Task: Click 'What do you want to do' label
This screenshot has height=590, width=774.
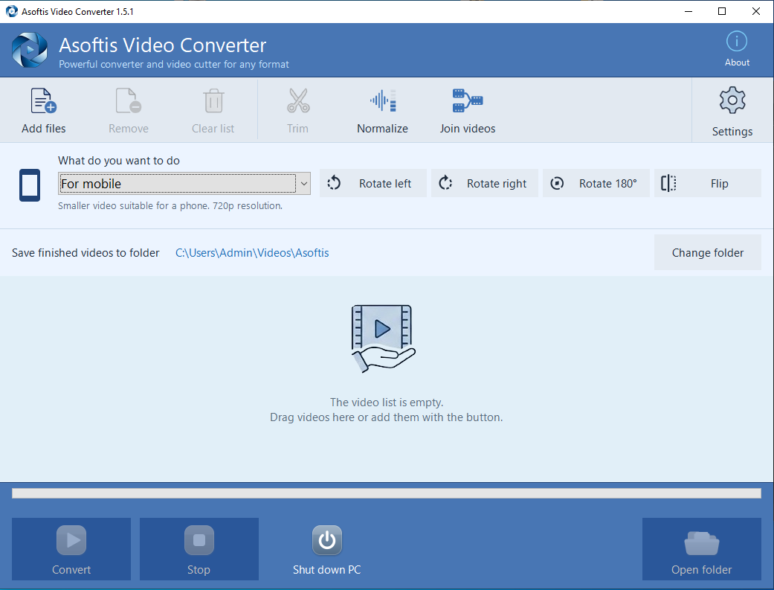Action: pos(119,161)
